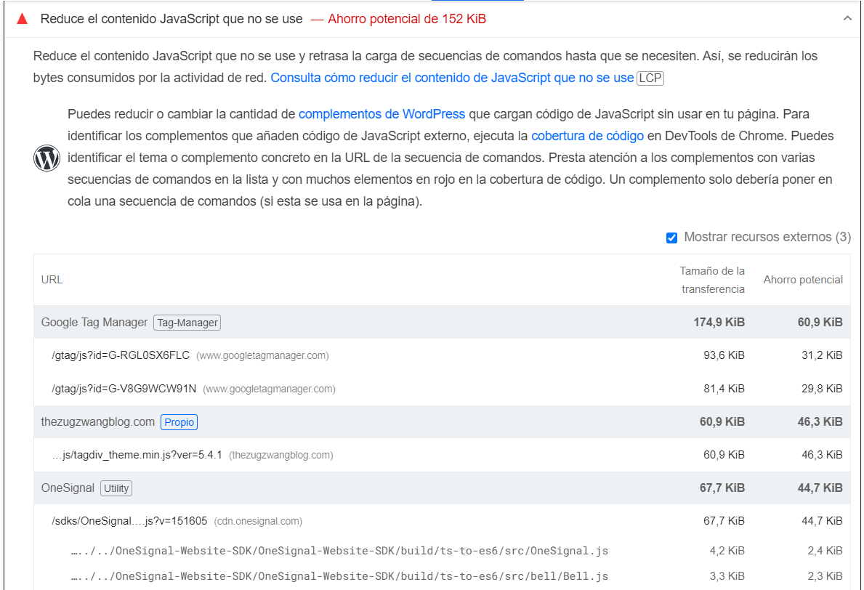Click the src/bell/Bell.js source row
The width and height of the screenshot is (864, 590).
coord(442,576)
